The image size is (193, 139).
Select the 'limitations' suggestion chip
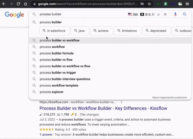(x=128, y=31)
